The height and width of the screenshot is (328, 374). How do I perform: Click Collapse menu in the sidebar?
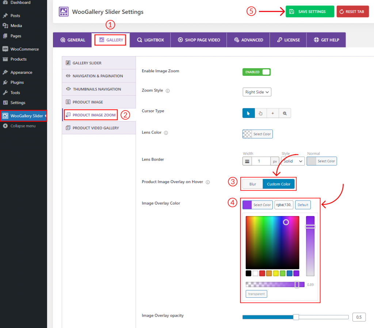click(23, 126)
